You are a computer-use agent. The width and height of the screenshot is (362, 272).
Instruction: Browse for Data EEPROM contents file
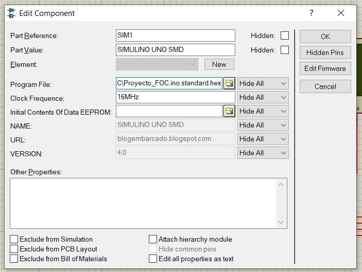point(229,111)
